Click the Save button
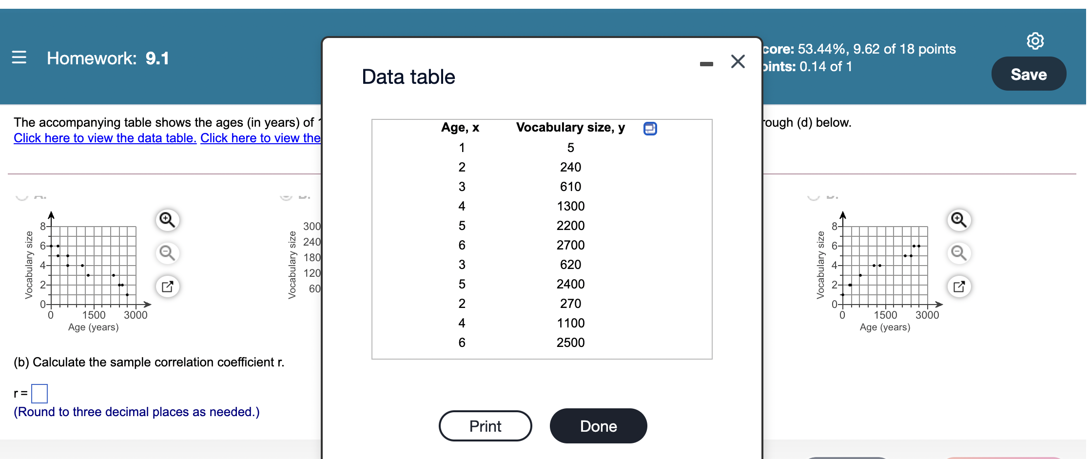The width and height of the screenshot is (1090, 459). [1029, 74]
